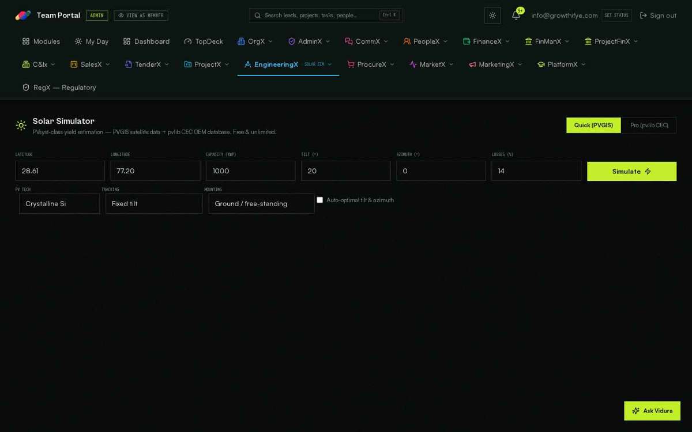Click the CommX chat bubbles icon
This screenshot has width=692, height=432.
point(349,41)
